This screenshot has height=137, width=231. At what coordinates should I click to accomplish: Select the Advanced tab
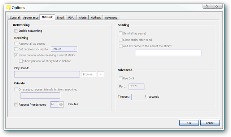pos(111,18)
